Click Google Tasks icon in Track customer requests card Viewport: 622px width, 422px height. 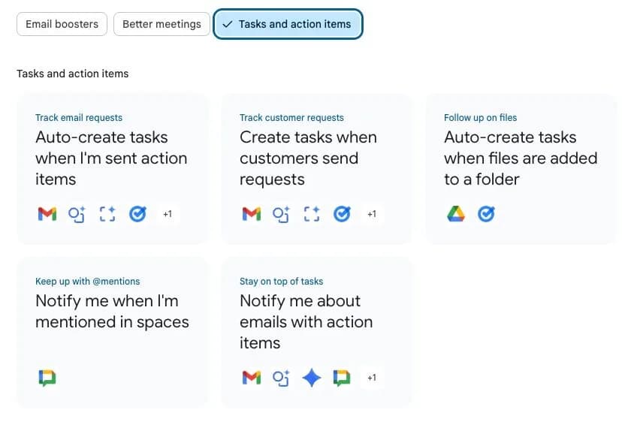coord(342,214)
